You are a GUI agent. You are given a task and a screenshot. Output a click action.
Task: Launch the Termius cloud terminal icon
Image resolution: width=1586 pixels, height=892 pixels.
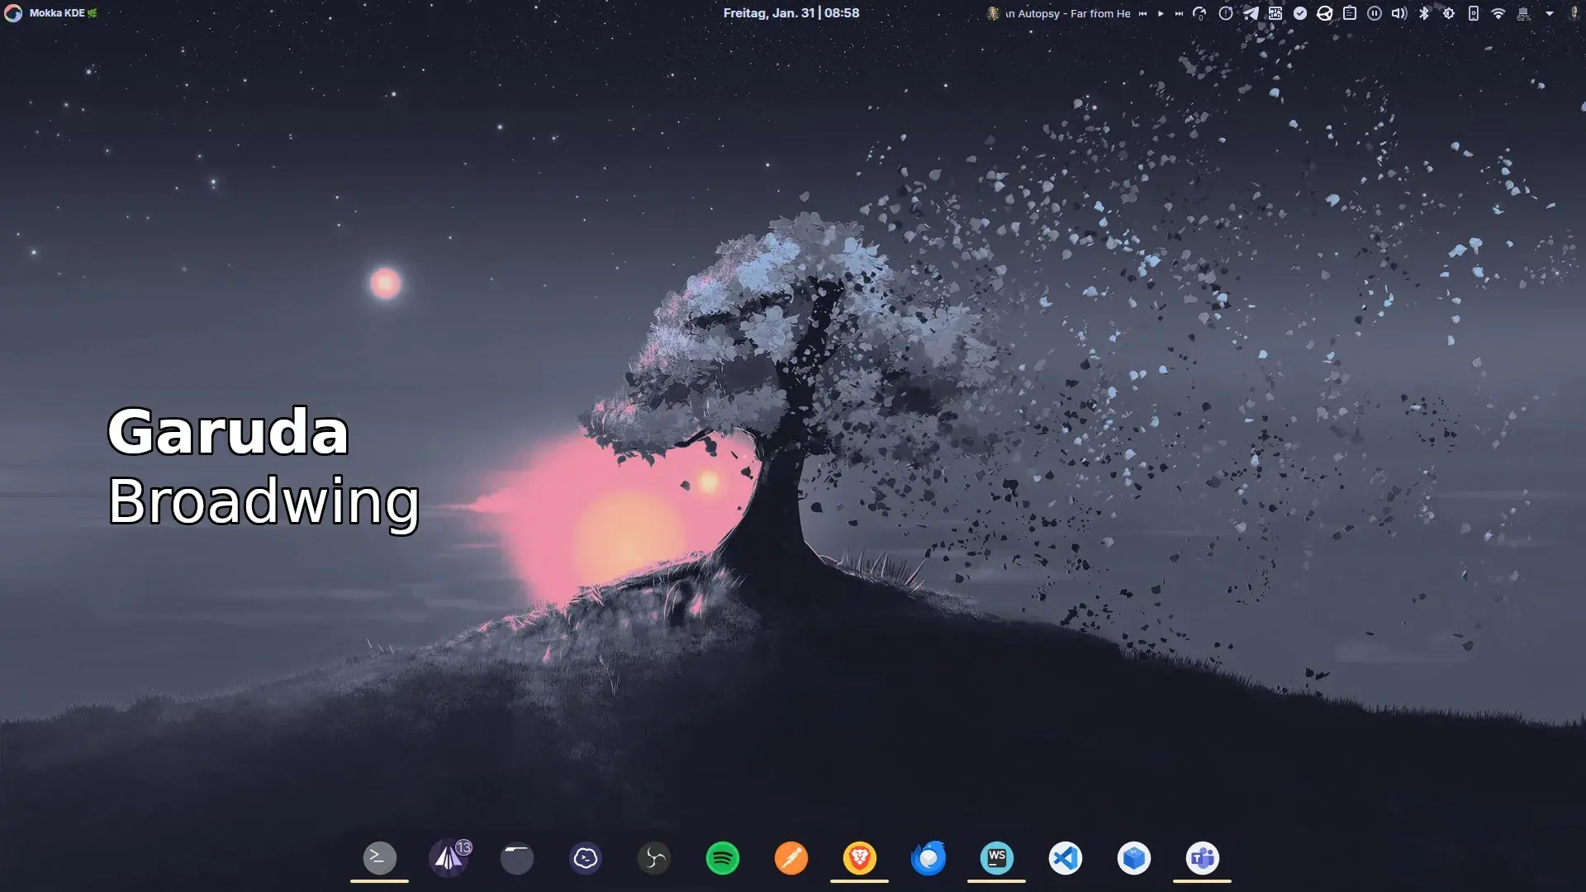tap(586, 858)
